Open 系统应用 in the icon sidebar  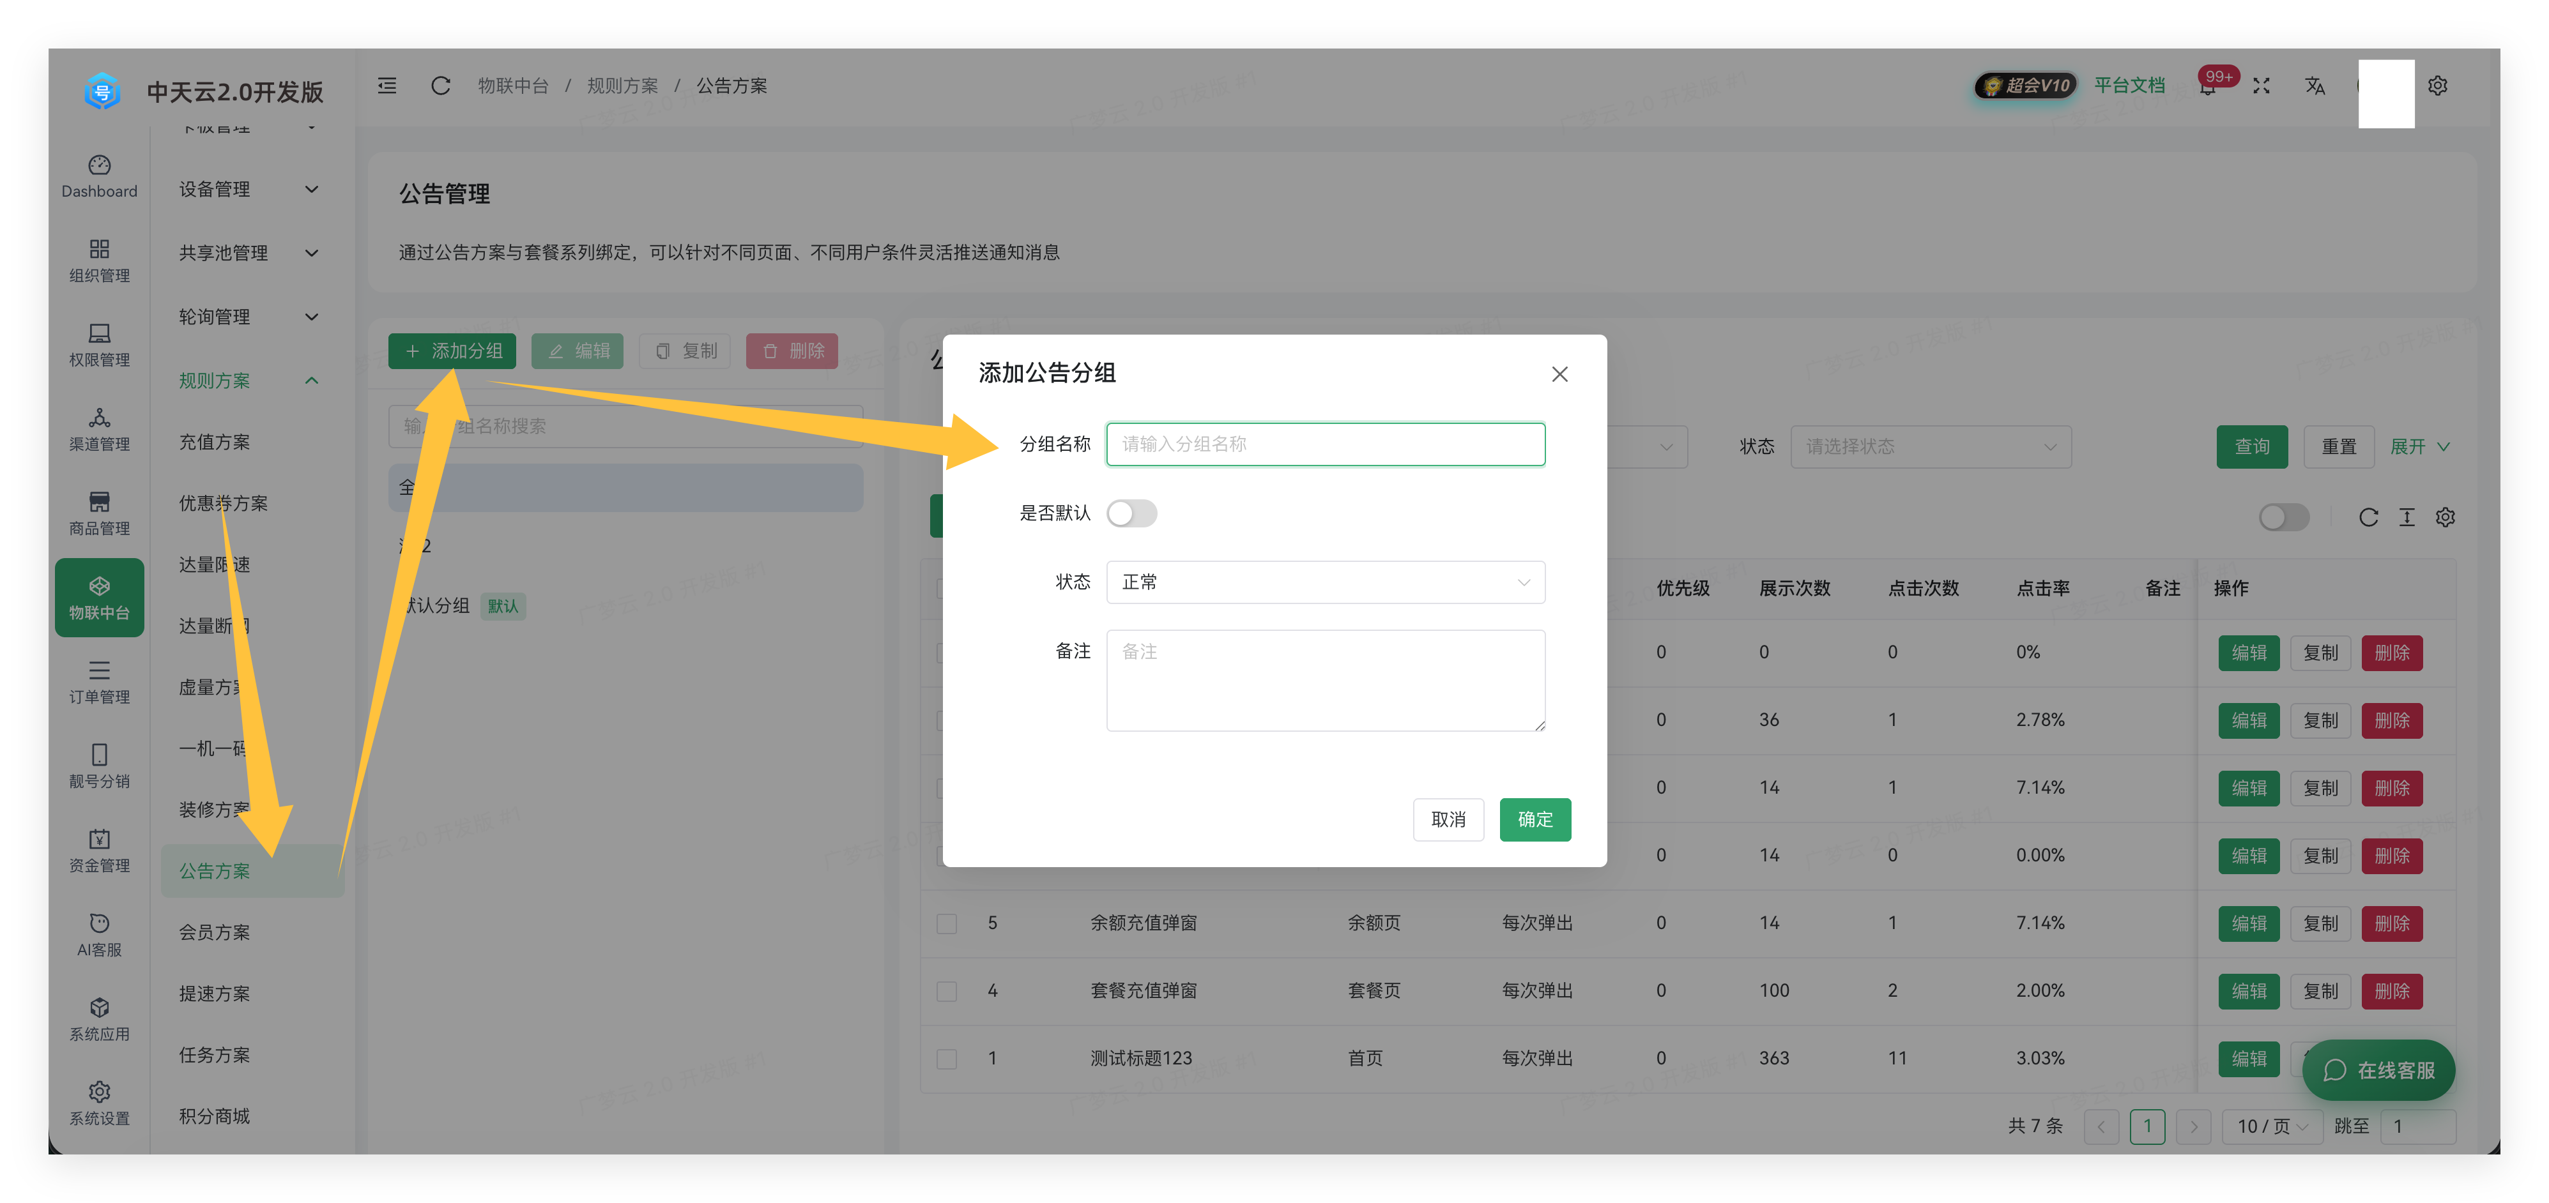pyautogui.click(x=99, y=1018)
